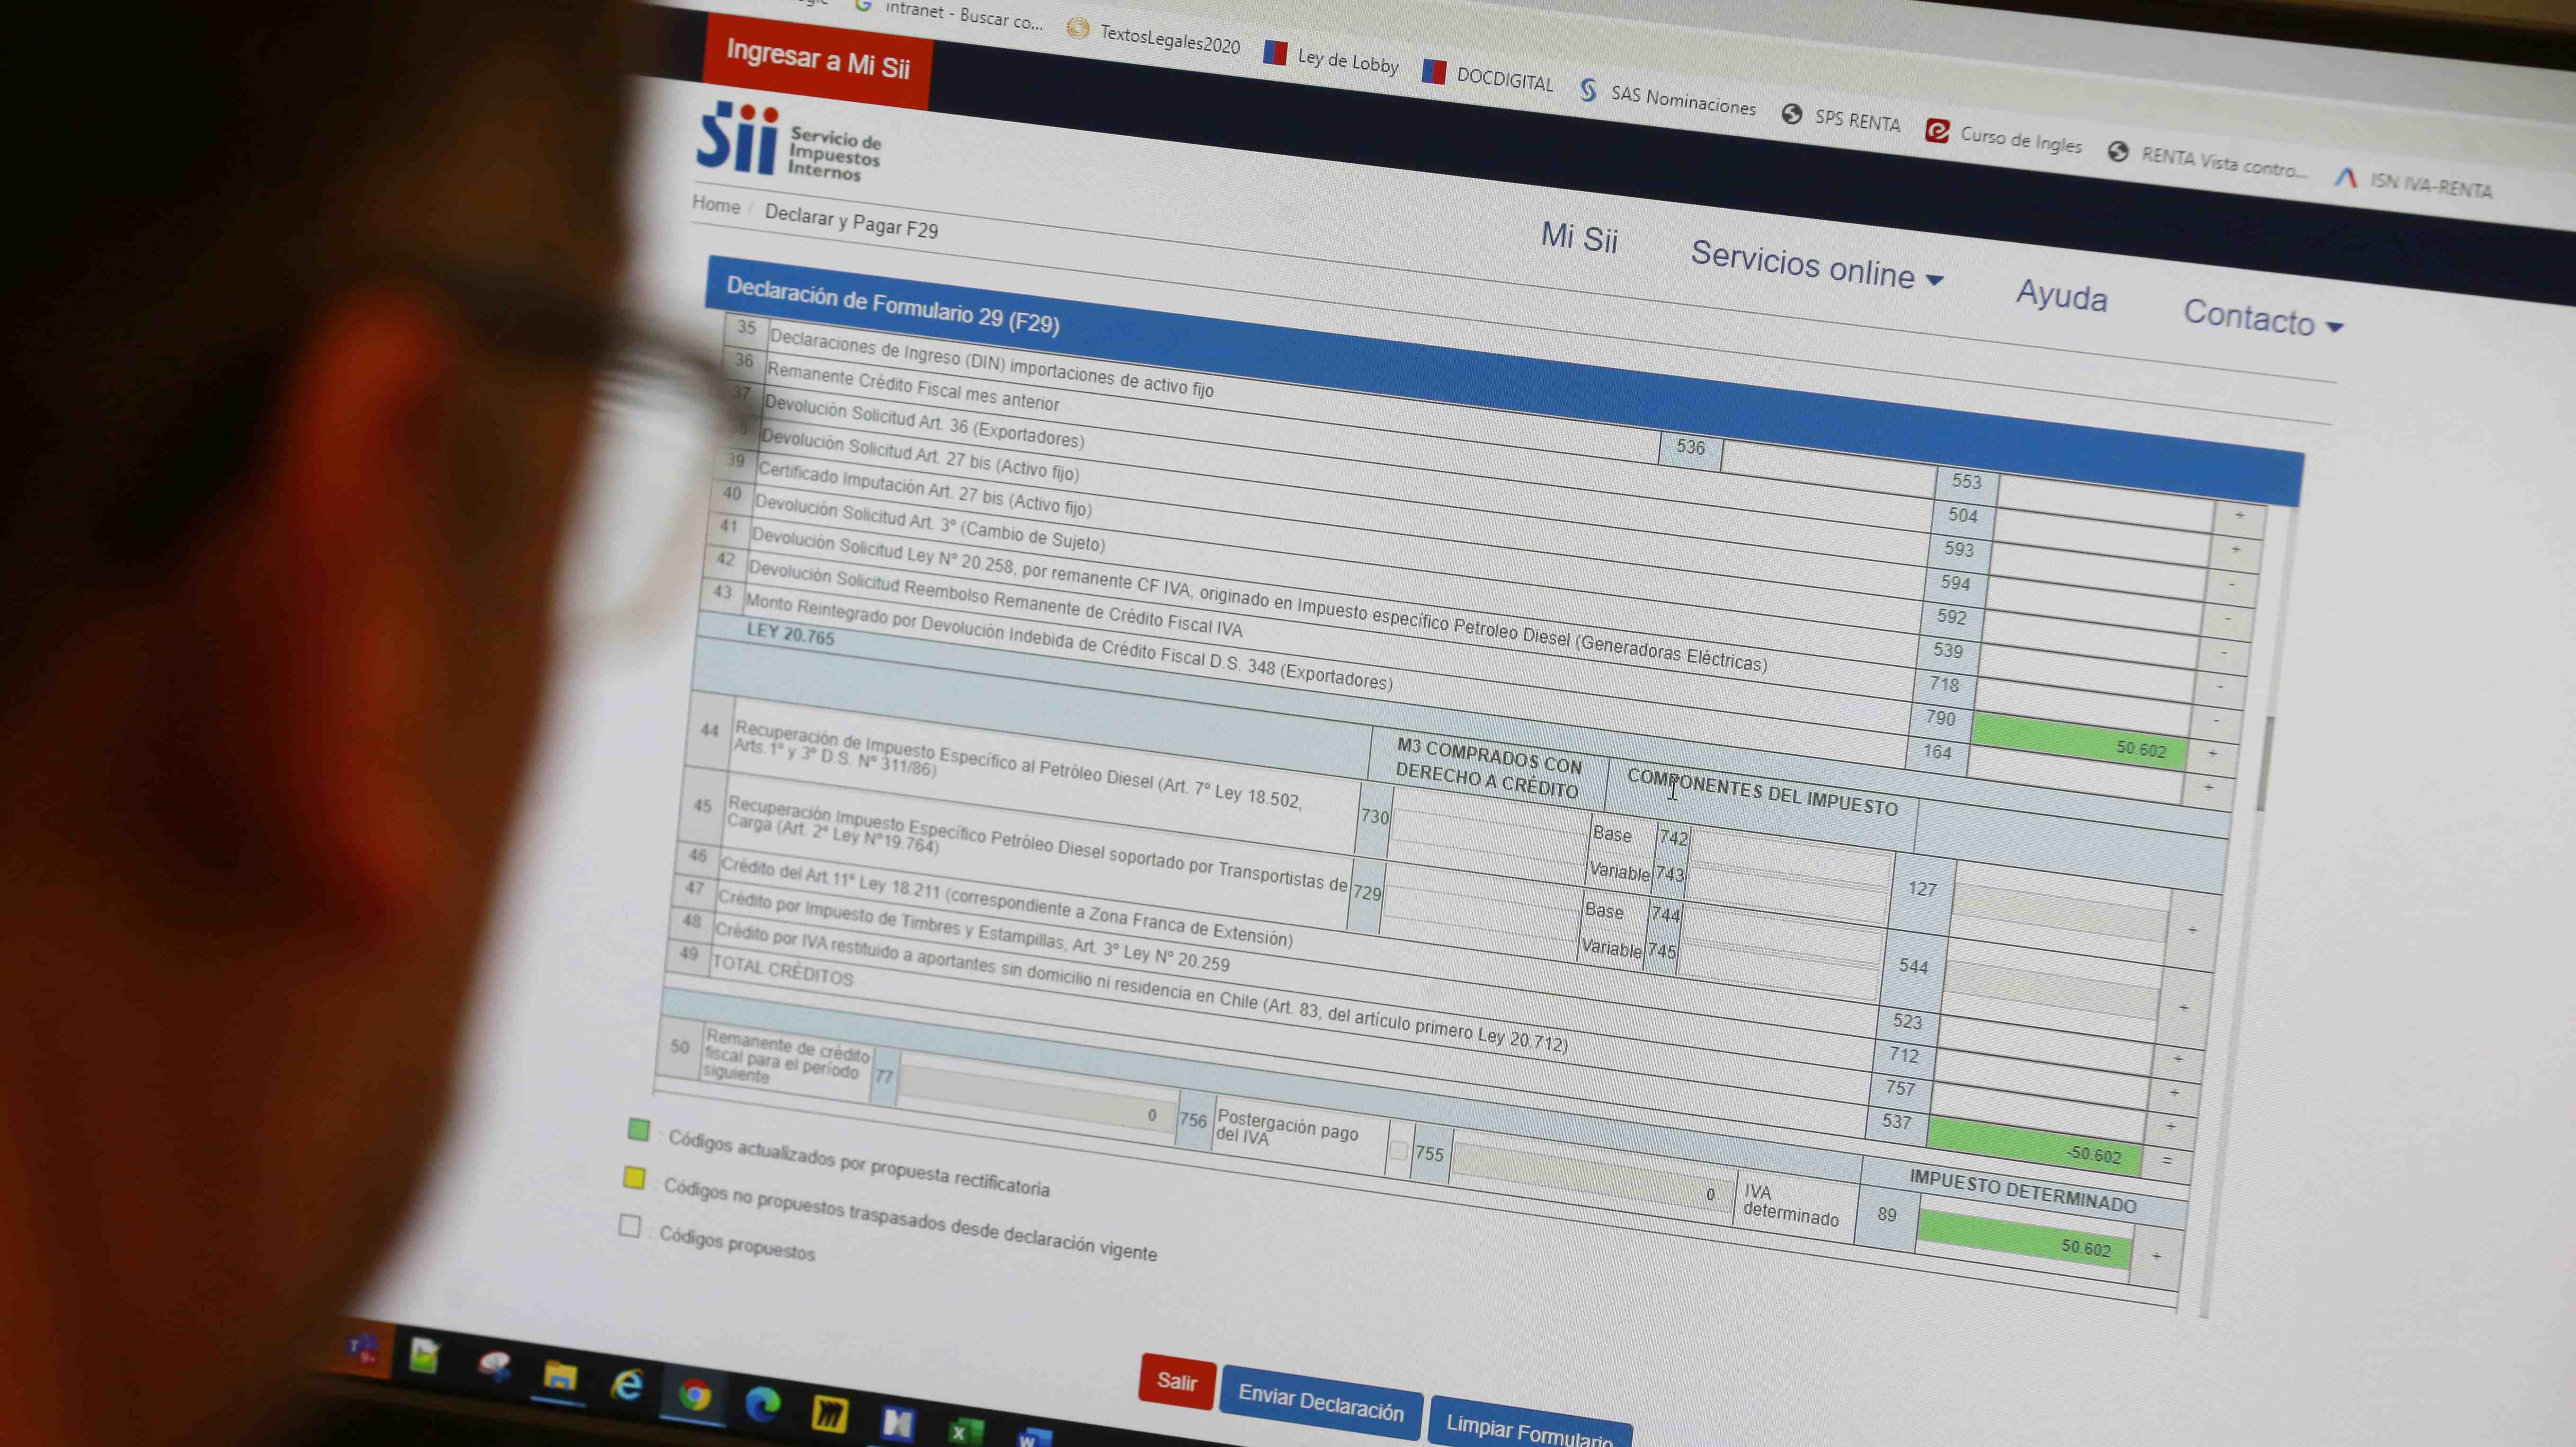Click the green 50.602 field for code 89
The image size is (2576, 1447).
tap(2025, 1239)
